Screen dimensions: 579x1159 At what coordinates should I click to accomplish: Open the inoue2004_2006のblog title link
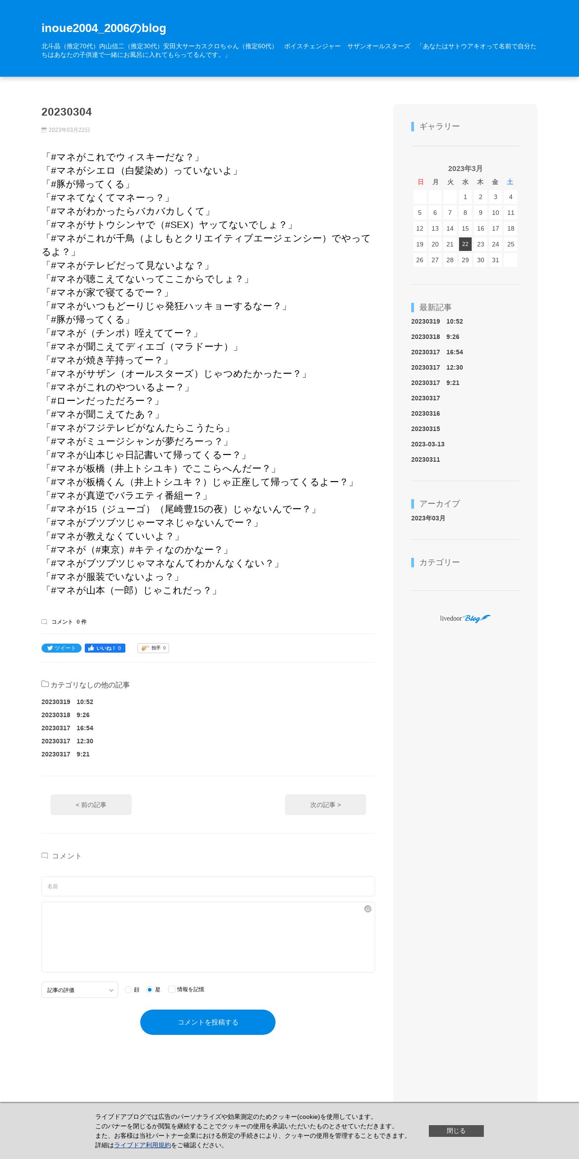104,28
